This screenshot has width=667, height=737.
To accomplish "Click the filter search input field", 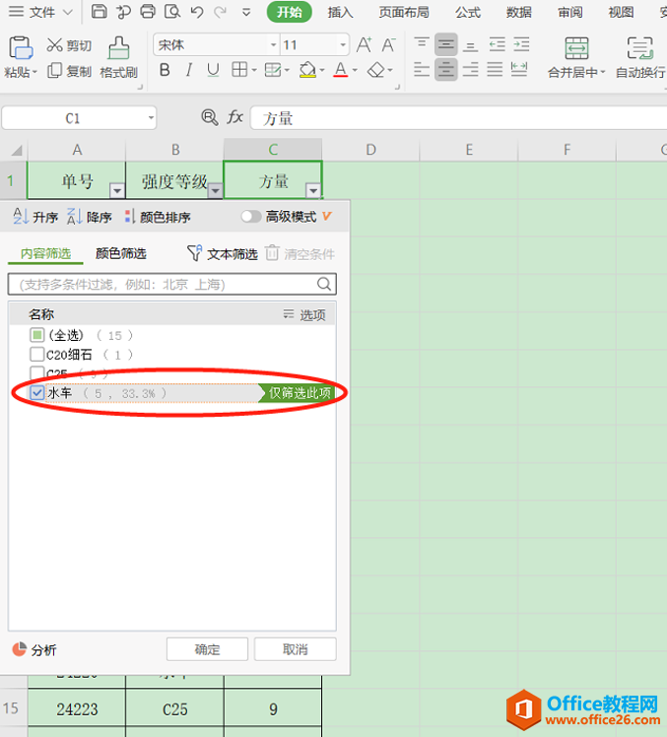I will tap(172, 284).
